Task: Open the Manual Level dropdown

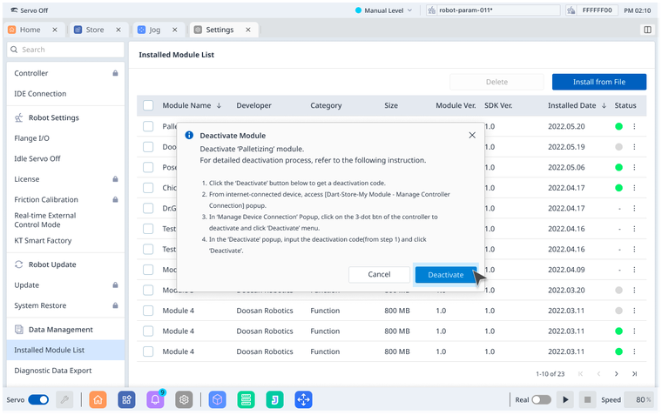Action: [388, 10]
